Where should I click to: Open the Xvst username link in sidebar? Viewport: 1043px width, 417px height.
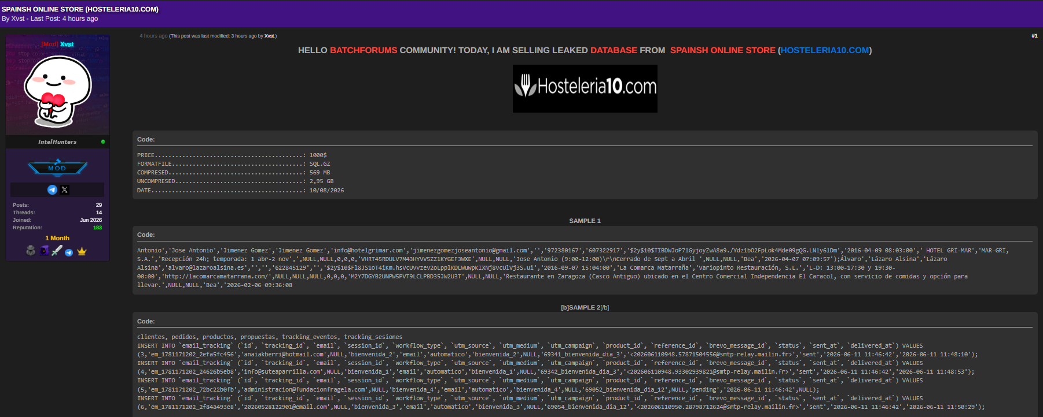(x=67, y=44)
